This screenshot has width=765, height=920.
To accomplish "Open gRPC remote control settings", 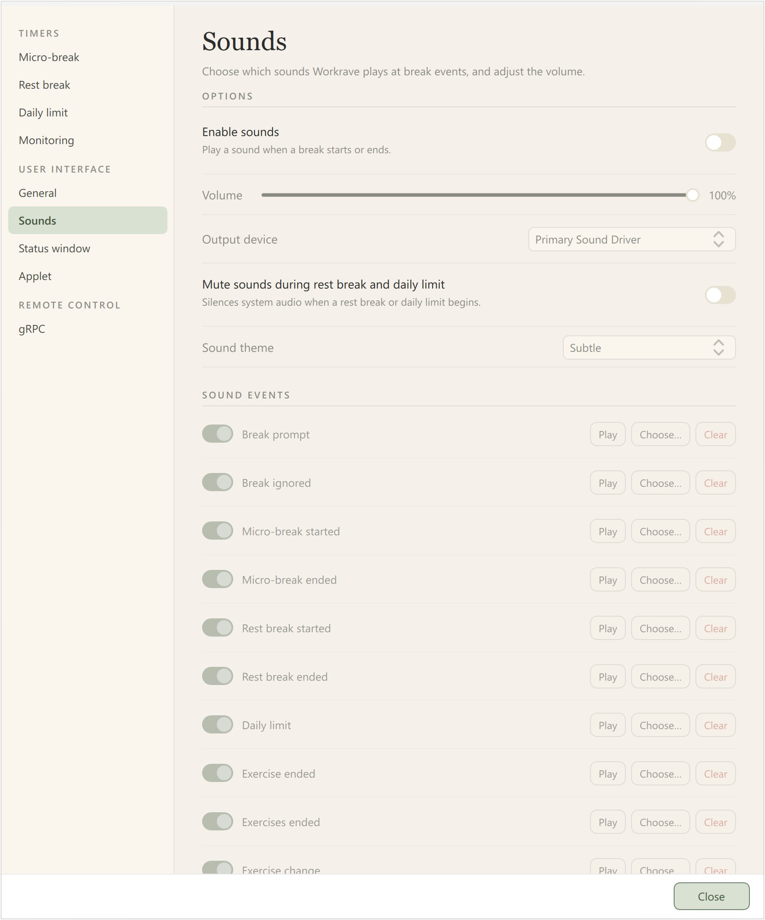I will click(88, 329).
